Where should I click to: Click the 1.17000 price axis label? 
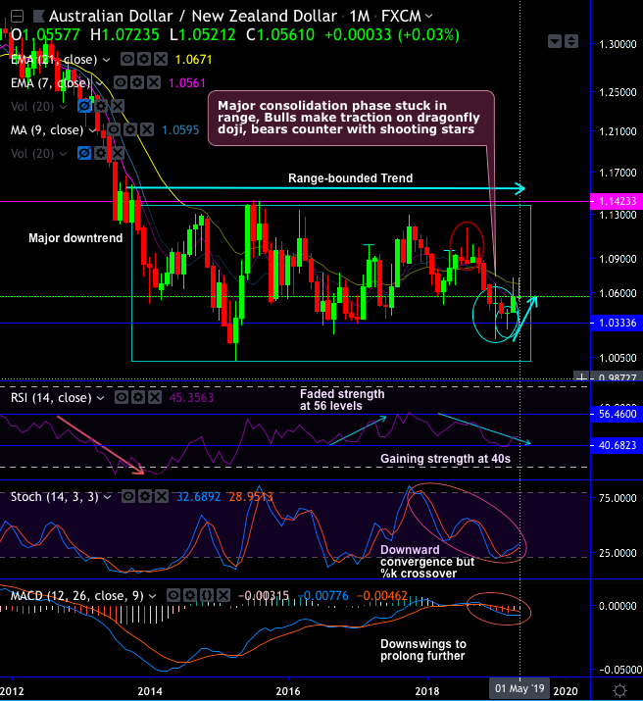click(x=618, y=173)
